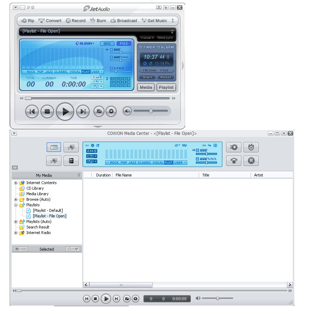Collapse the Playlists tree node
The image size is (334, 312).
pyautogui.click(x=16, y=205)
